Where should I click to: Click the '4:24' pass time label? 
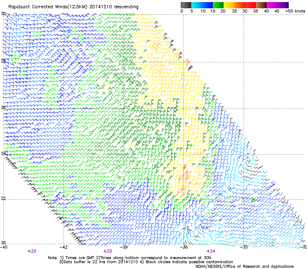[211, 251]
